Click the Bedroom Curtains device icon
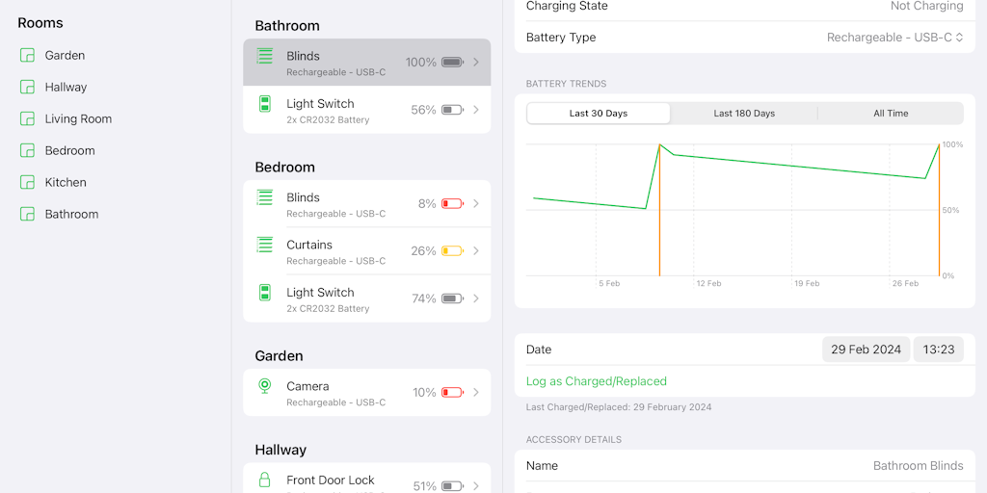This screenshot has height=493, width=987. (x=265, y=245)
